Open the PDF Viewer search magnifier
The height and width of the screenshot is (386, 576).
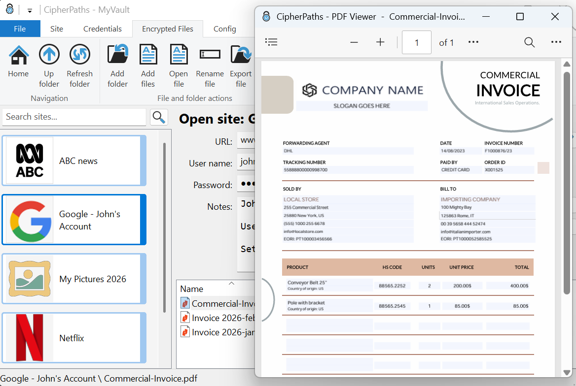pyautogui.click(x=529, y=42)
